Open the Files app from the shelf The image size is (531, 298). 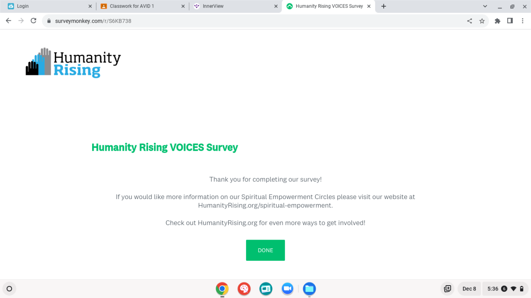pyautogui.click(x=309, y=288)
